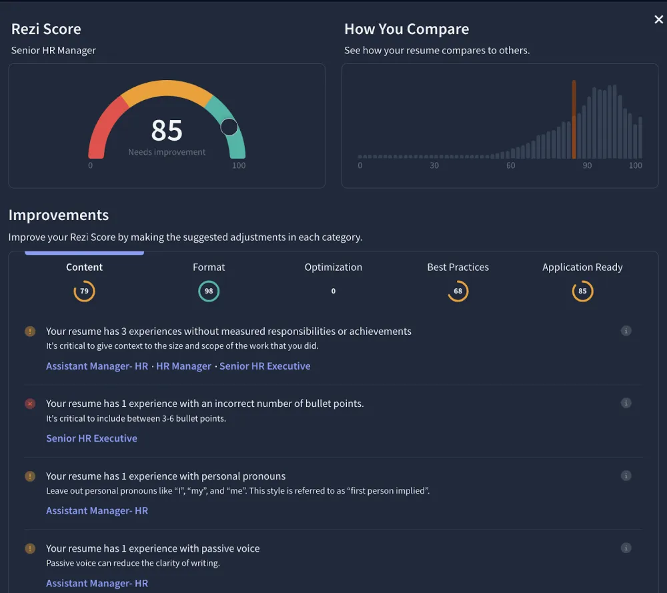Click the personal pronouns issue title

[x=165, y=476]
